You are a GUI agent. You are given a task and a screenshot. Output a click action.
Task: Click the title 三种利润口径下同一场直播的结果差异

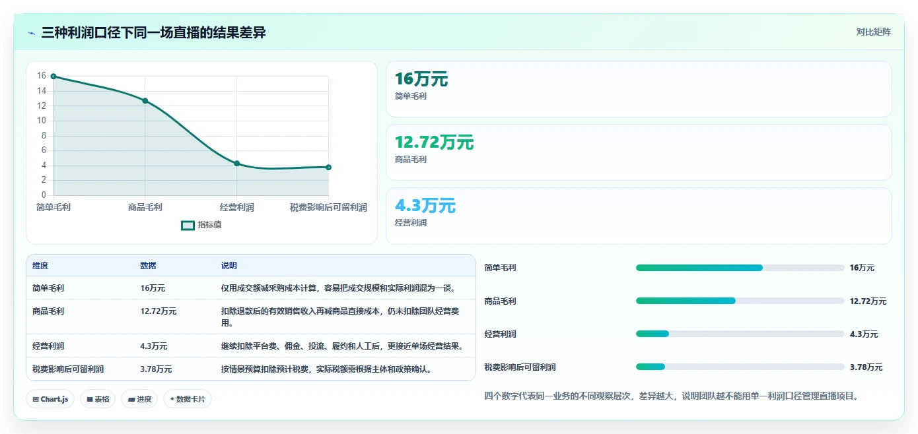point(153,32)
